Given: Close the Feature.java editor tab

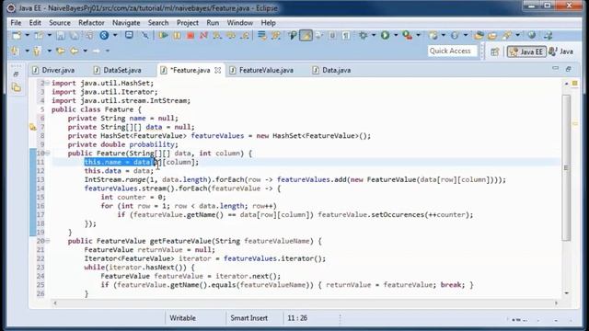Looking at the screenshot, I should pyautogui.click(x=217, y=70).
